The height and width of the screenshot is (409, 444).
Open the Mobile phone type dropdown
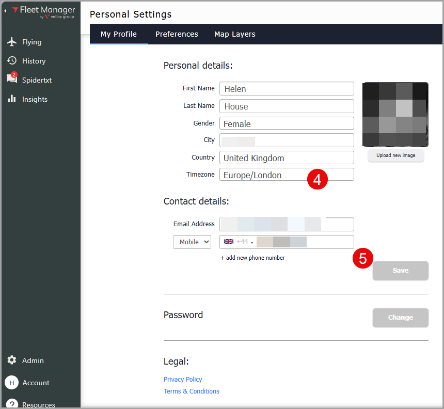pos(192,242)
